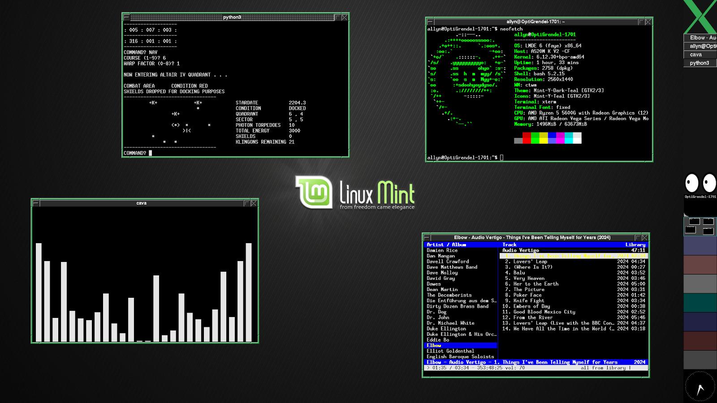Focus python3 from the icon manager list
Viewport: 717px width, 403px height.
coord(700,63)
